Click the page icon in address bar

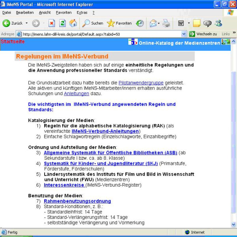click(19, 34)
